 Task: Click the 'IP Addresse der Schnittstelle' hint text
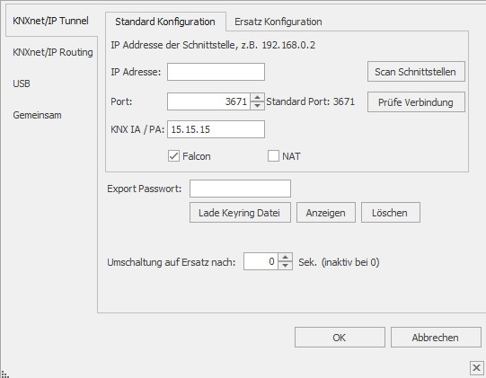tap(213, 45)
